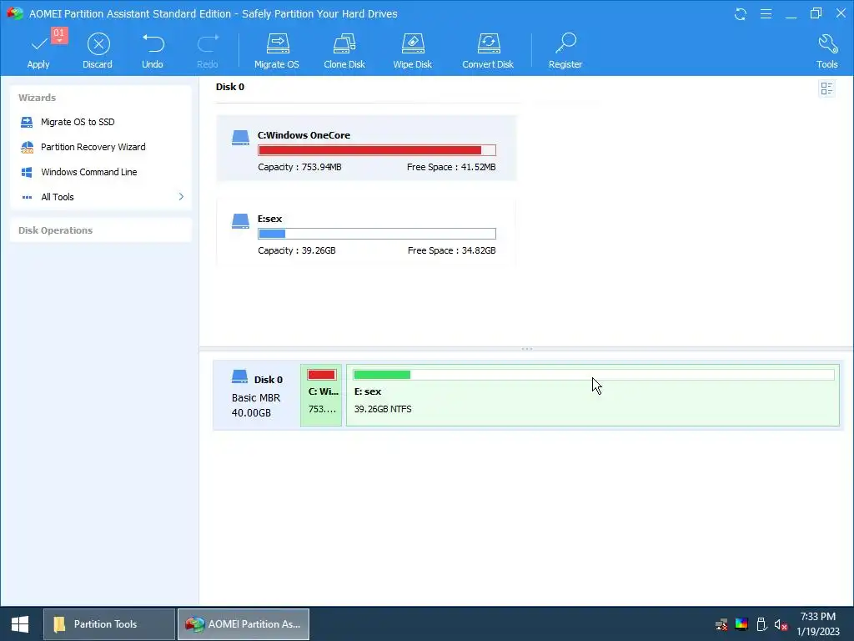This screenshot has height=641, width=854.
Task: Click the All Tools dots icon
Action: (x=27, y=197)
